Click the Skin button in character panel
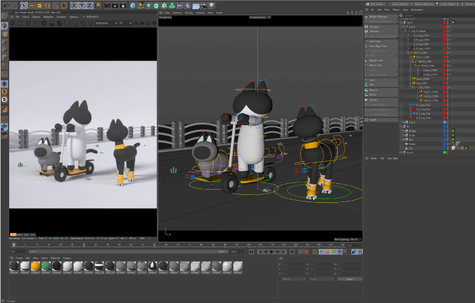The height and width of the screenshot is (303, 475). coord(381,85)
